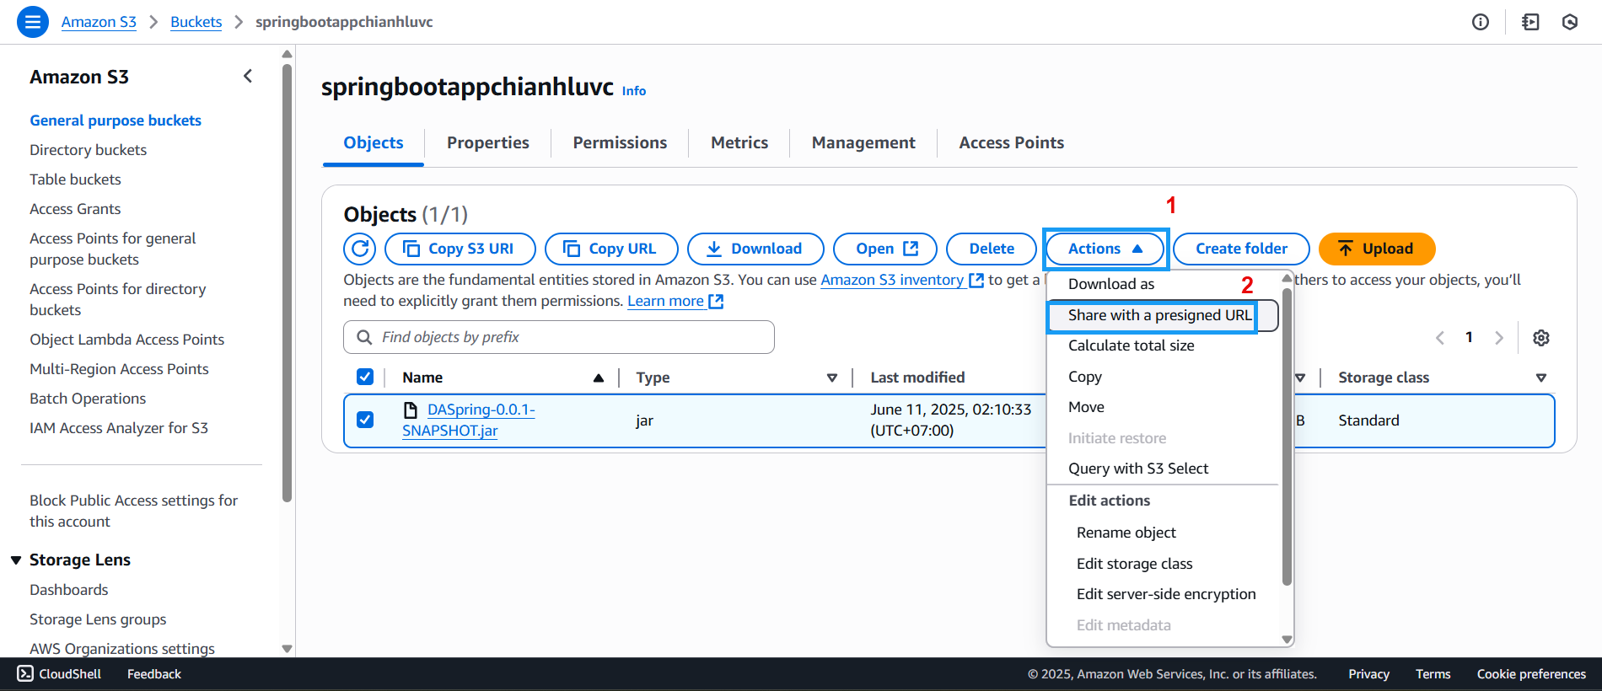Go to next page of objects
This screenshot has height=691, width=1602.
click(1498, 338)
